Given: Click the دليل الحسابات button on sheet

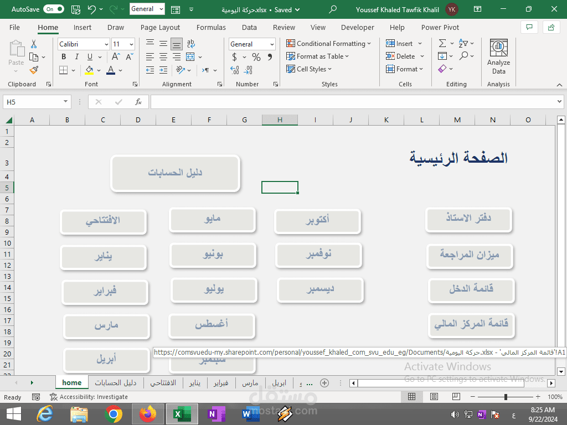Looking at the screenshot, I should coord(176,173).
